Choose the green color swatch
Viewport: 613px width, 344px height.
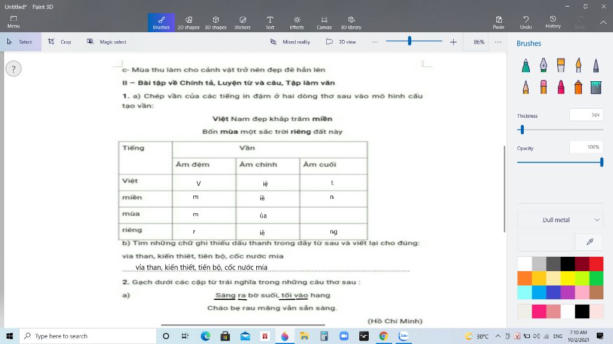pyautogui.click(x=596, y=278)
